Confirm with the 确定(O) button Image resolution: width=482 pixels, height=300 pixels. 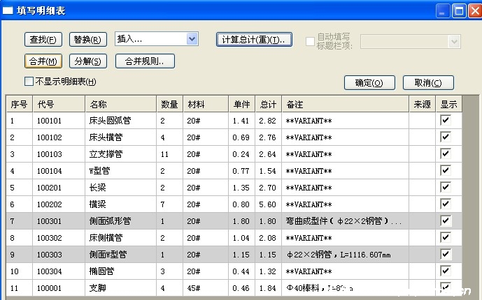tap(369, 83)
